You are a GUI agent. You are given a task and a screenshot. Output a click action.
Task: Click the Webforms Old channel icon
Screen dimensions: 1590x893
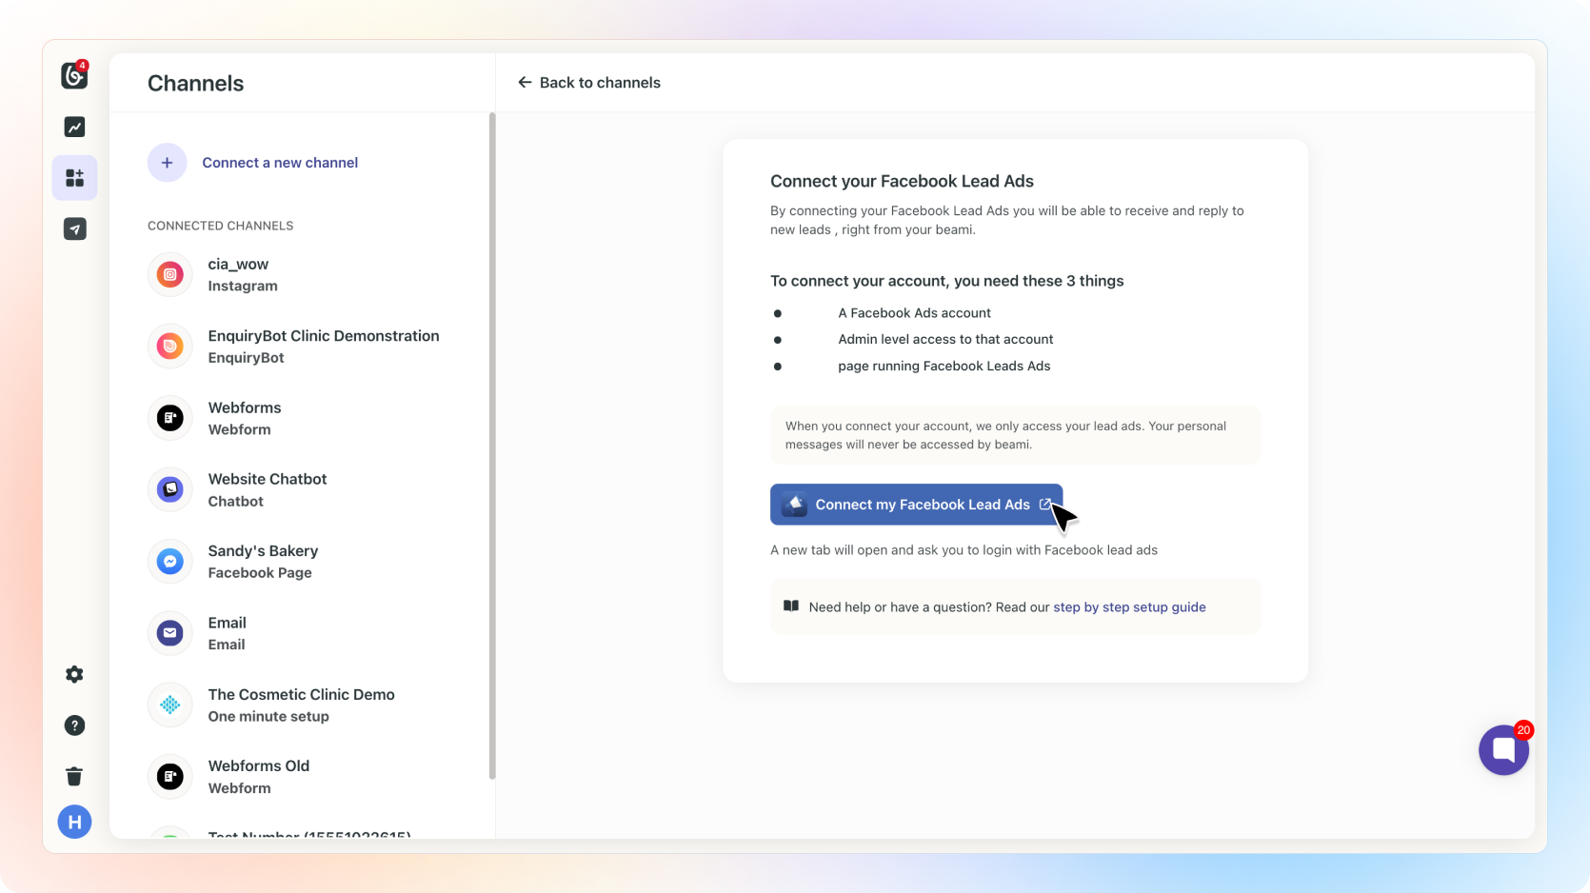click(170, 777)
